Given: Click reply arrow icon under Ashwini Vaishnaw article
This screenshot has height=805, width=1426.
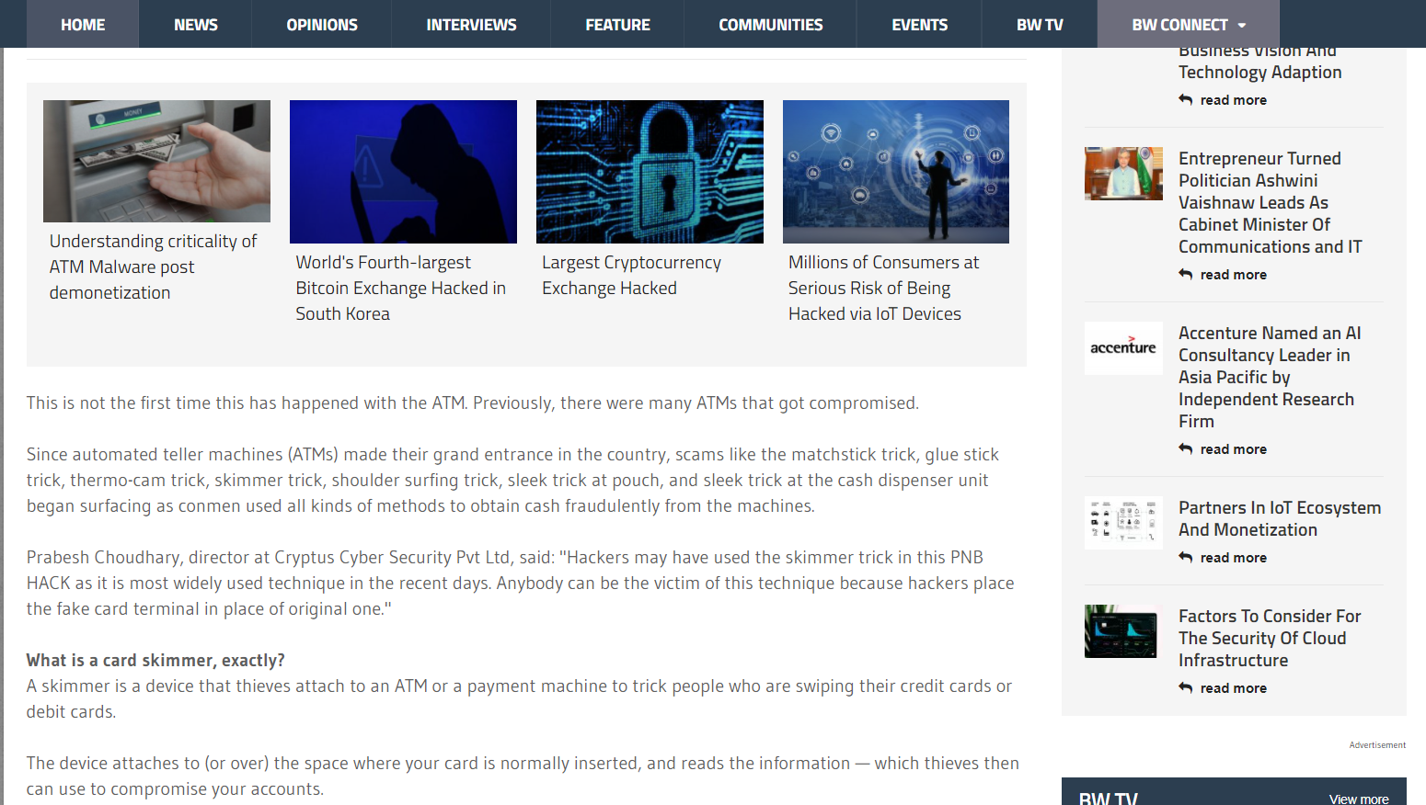Looking at the screenshot, I should tap(1186, 274).
